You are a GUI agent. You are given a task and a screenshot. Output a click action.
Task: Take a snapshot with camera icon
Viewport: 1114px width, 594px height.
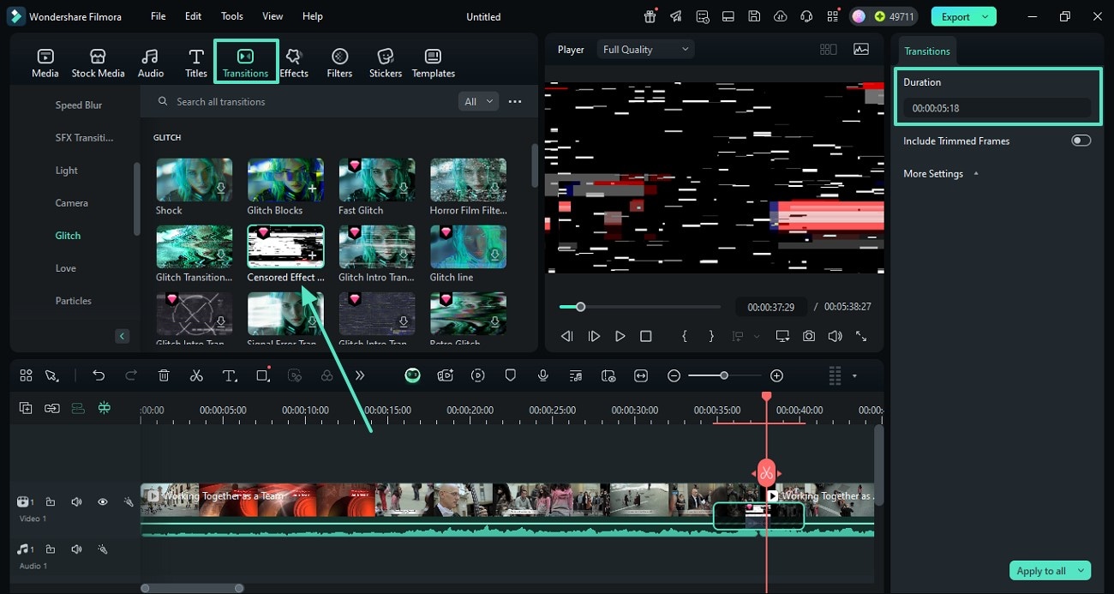pos(809,337)
